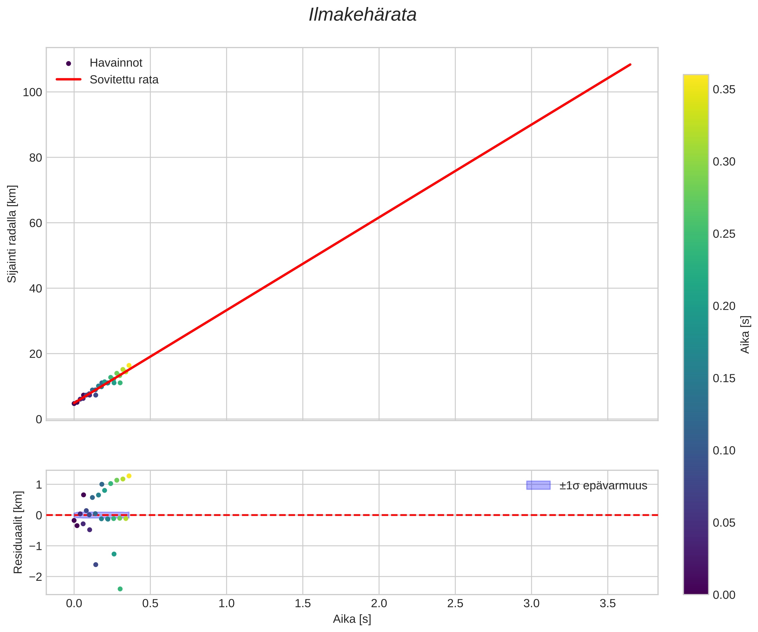
Task: Click the Aika [s] x-axis label
Action: pyautogui.click(x=352, y=619)
